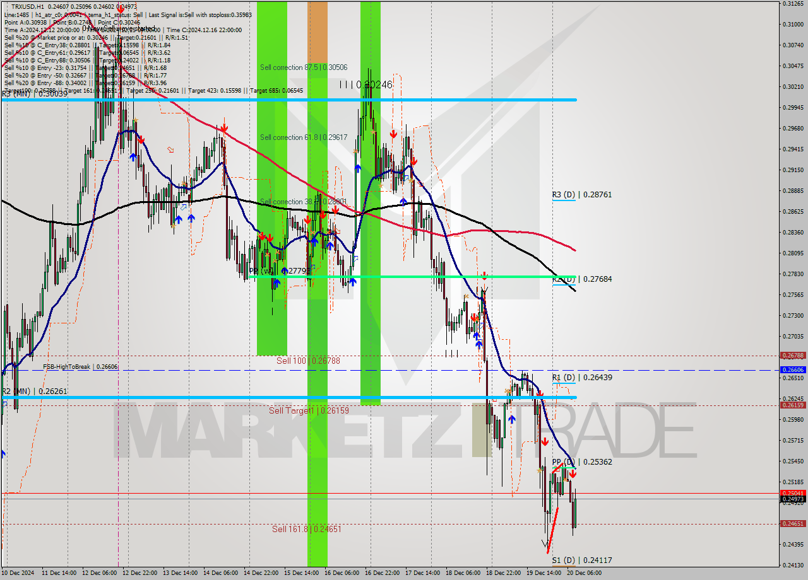Click the 'Target 685: 0.06545' text
Image resolution: width=808 pixels, height=580 pixels.
coord(276,91)
